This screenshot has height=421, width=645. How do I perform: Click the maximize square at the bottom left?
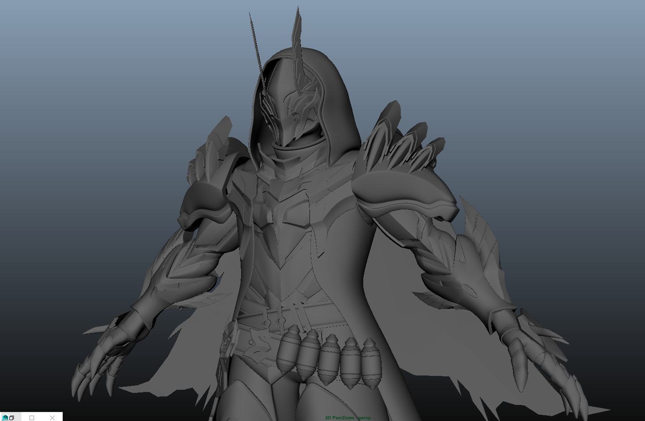(31, 418)
